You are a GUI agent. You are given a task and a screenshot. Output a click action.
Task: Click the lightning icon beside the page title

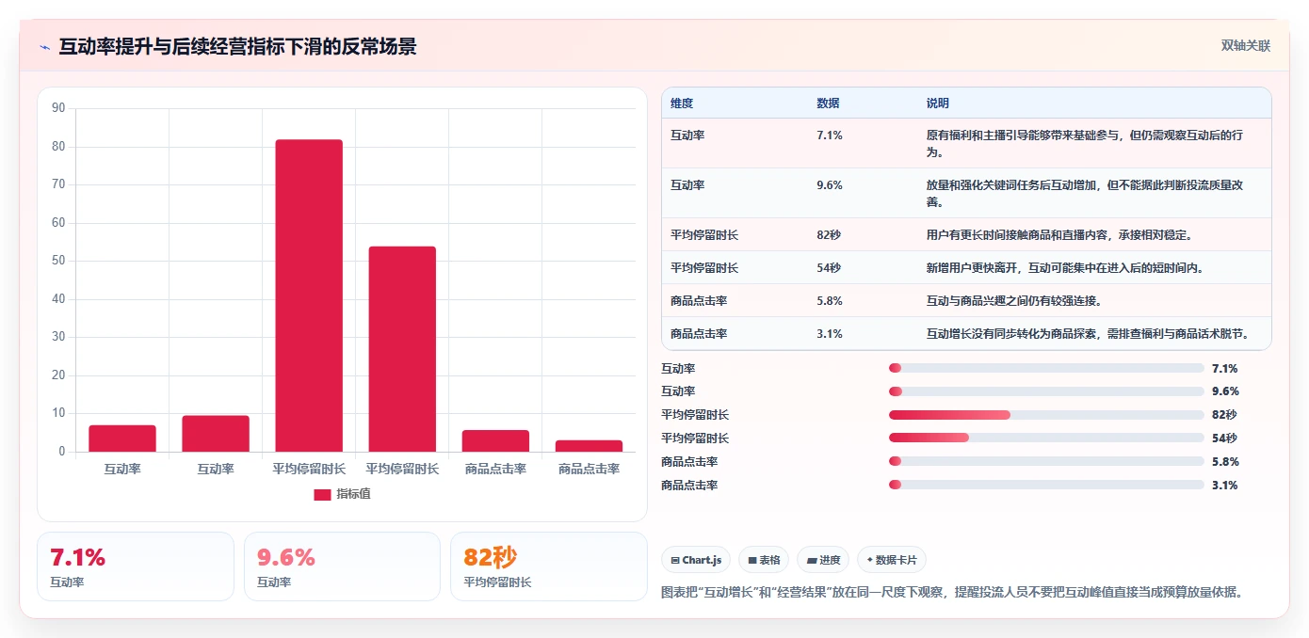(x=45, y=47)
